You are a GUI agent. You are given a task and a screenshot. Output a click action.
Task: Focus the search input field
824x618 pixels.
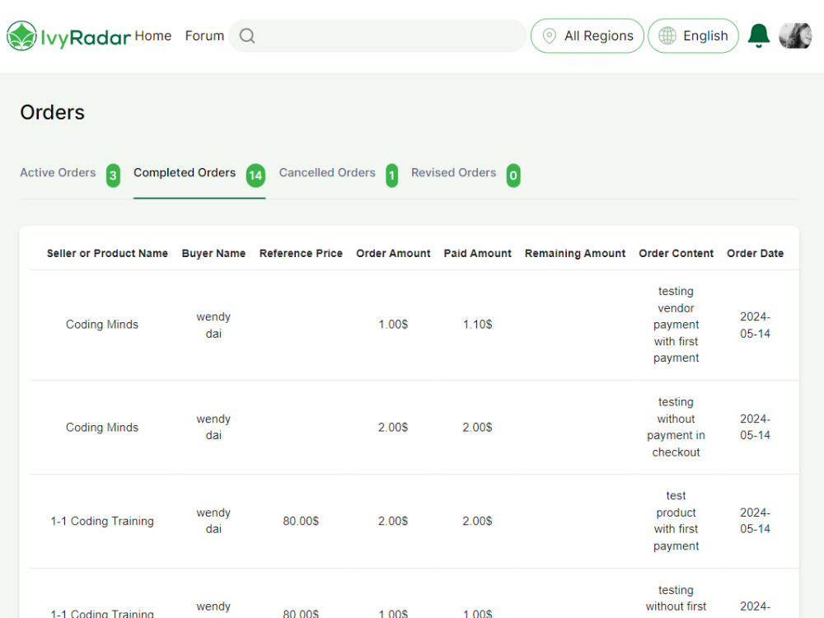pyautogui.click(x=377, y=35)
